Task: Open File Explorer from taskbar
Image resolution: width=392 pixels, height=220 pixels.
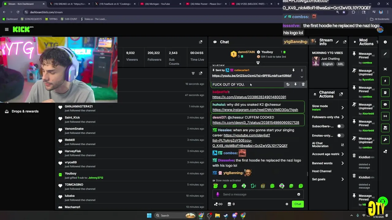Action: (217, 215)
